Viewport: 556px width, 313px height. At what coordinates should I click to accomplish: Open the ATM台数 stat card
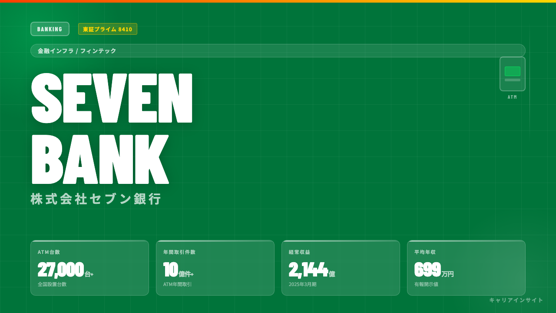tap(89, 268)
